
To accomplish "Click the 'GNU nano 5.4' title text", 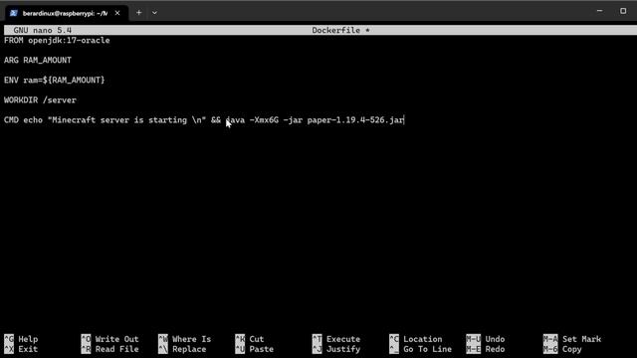I will point(42,30).
